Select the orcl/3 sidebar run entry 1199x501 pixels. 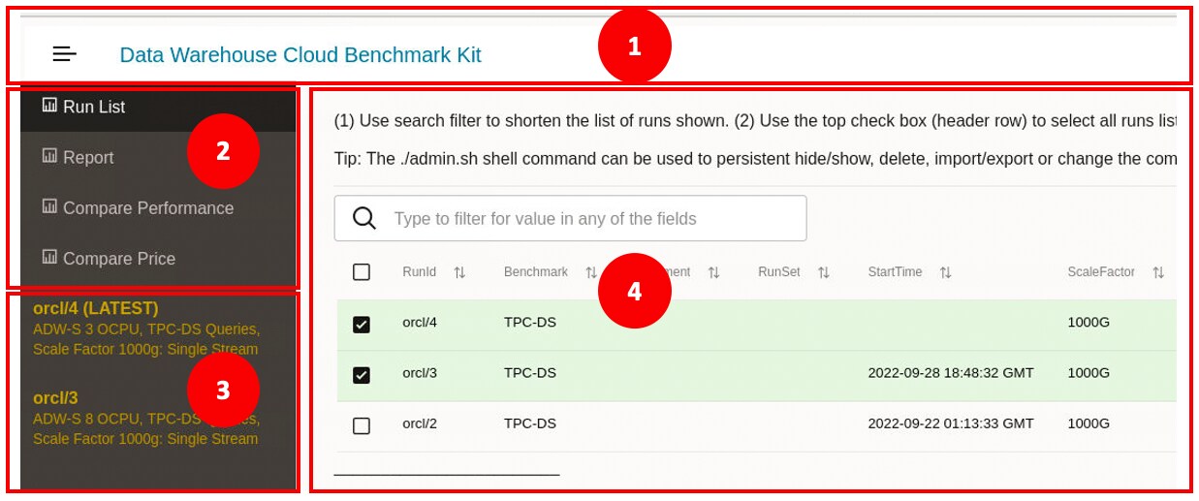click(x=55, y=398)
